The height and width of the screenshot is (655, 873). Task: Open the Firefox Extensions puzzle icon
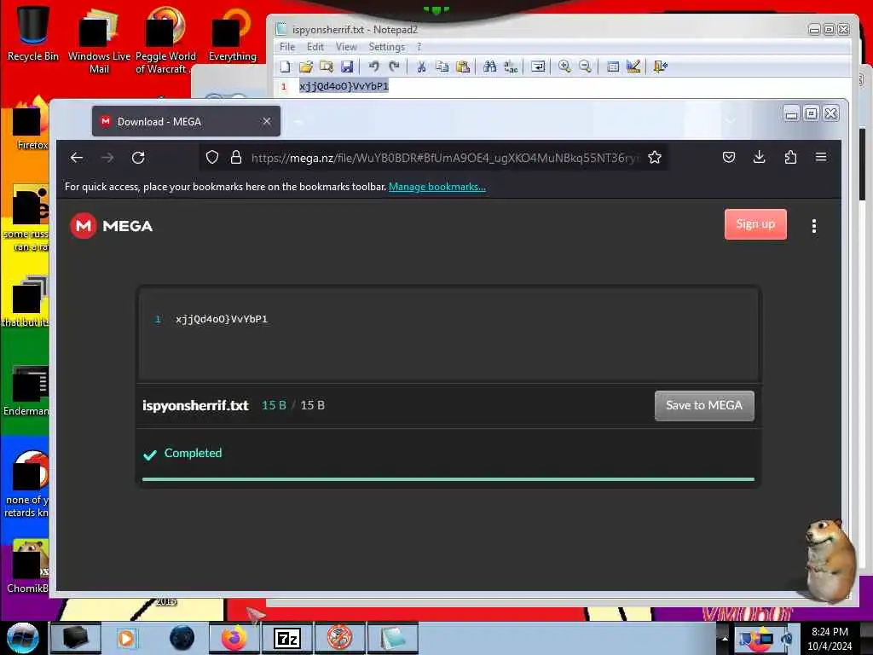point(790,158)
